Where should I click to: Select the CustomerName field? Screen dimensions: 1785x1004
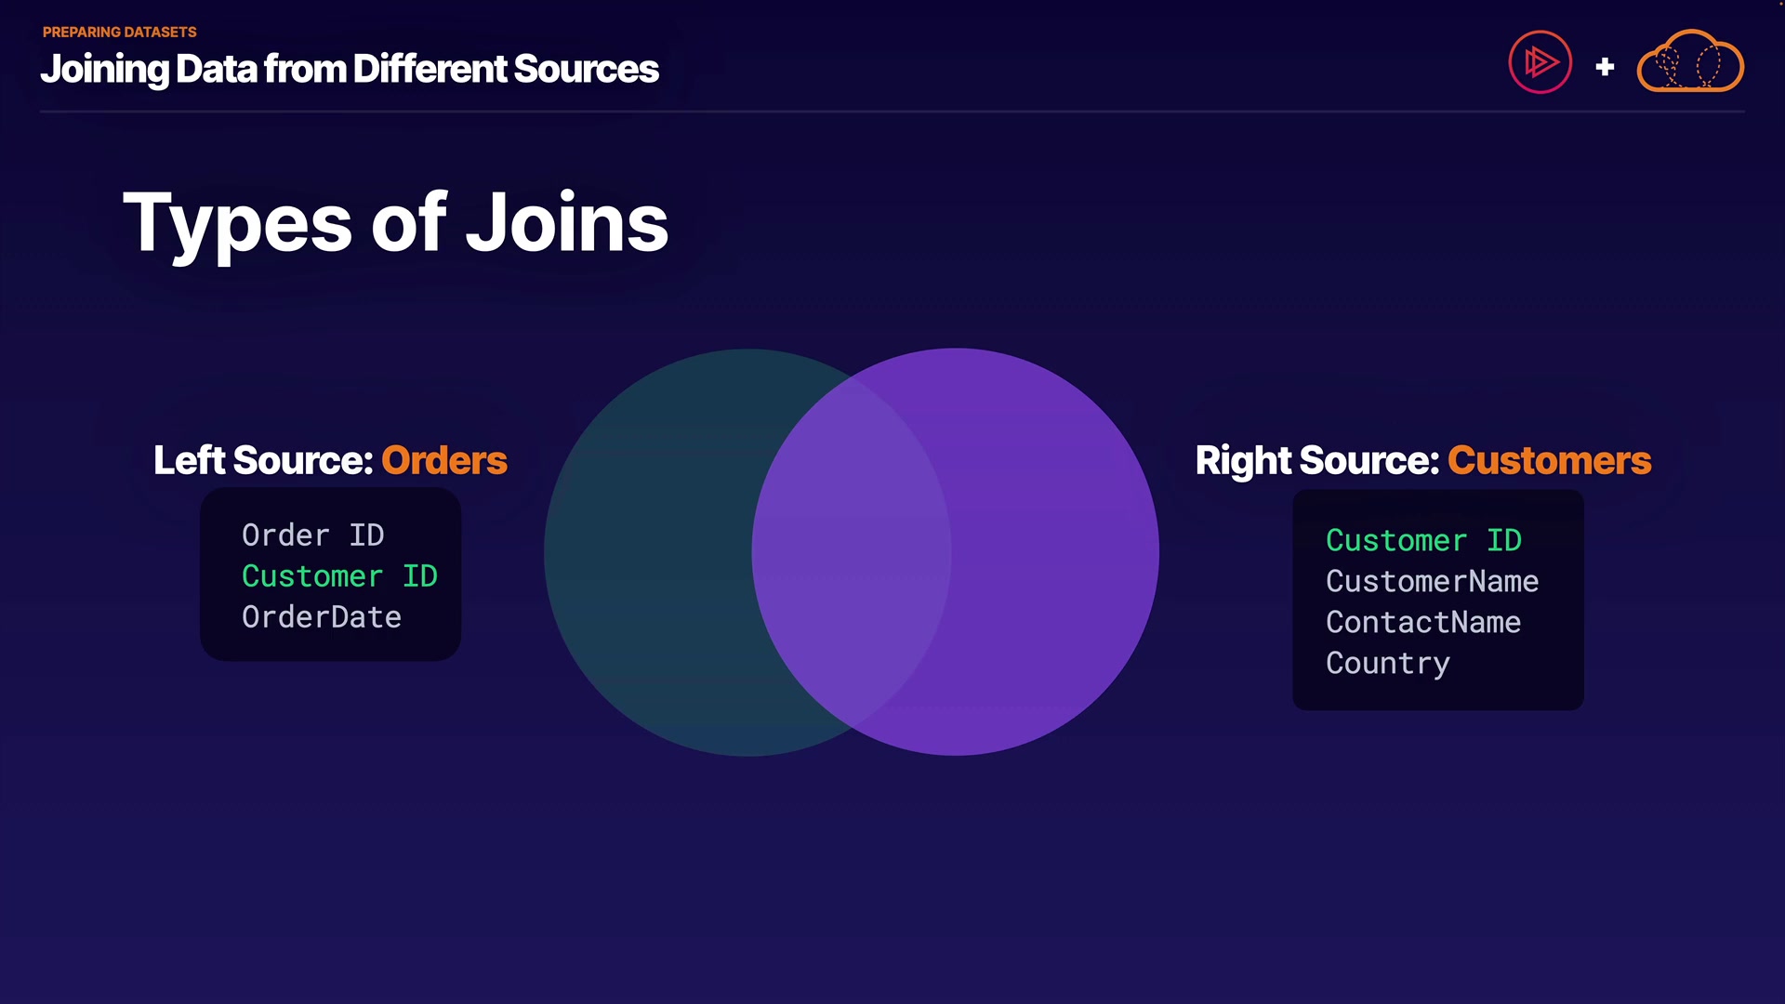pyautogui.click(x=1432, y=582)
